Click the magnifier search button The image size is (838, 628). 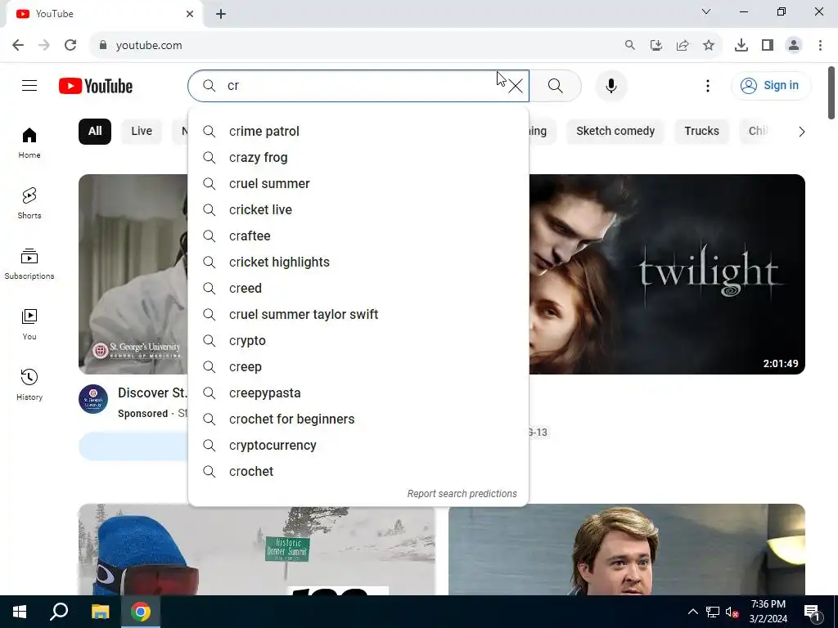coord(556,85)
